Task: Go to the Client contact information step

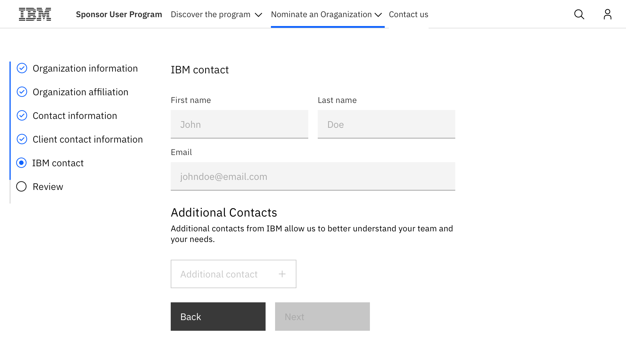Action: pos(88,139)
